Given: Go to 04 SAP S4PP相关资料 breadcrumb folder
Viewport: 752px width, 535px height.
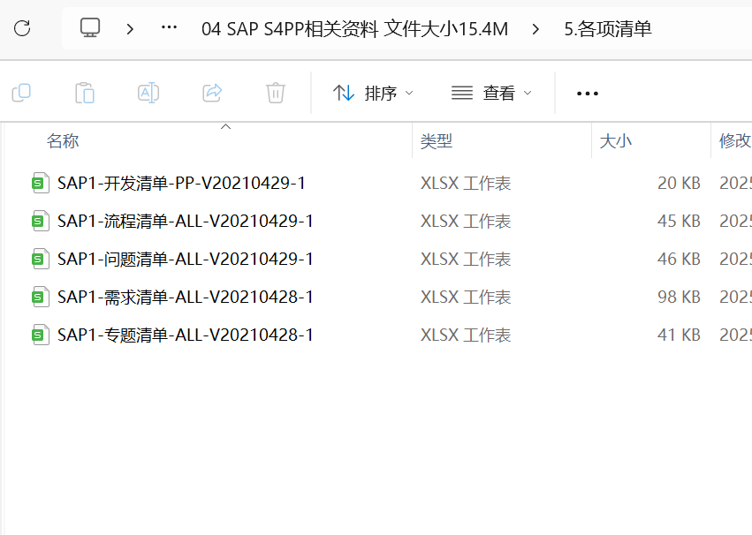Looking at the screenshot, I should tap(354, 29).
